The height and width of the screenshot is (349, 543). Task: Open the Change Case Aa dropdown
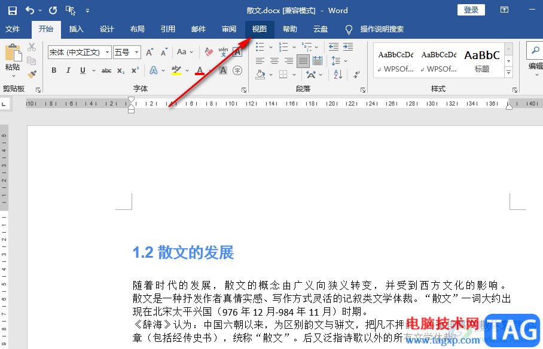point(185,52)
